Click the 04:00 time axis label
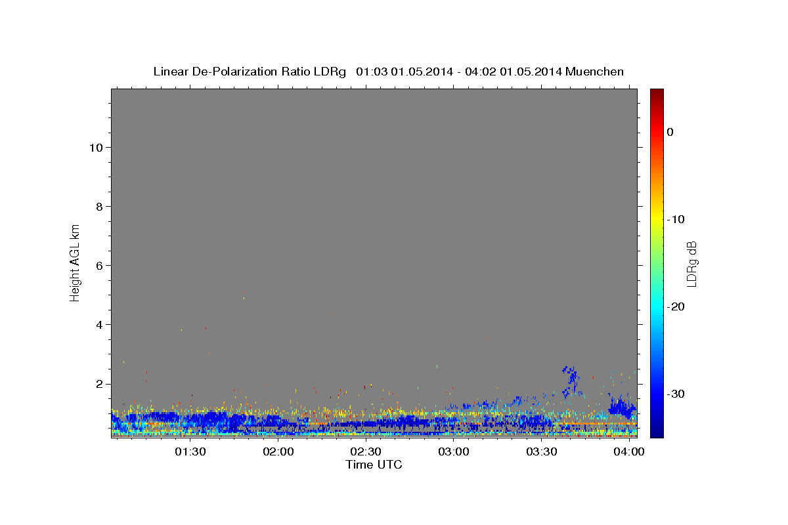Image resolution: width=788 pixels, height=525 pixels. [629, 452]
